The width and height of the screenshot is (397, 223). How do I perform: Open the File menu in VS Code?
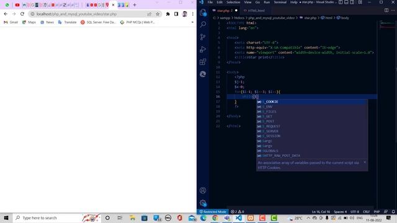(x=210, y=2)
